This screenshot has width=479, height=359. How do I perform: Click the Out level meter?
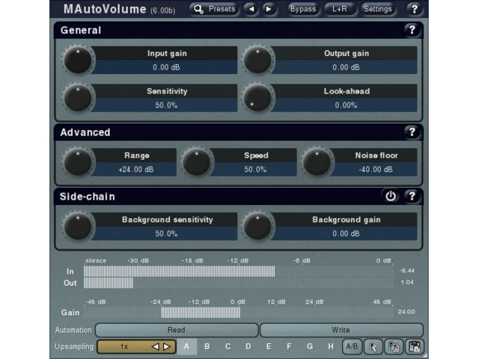click(x=239, y=283)
